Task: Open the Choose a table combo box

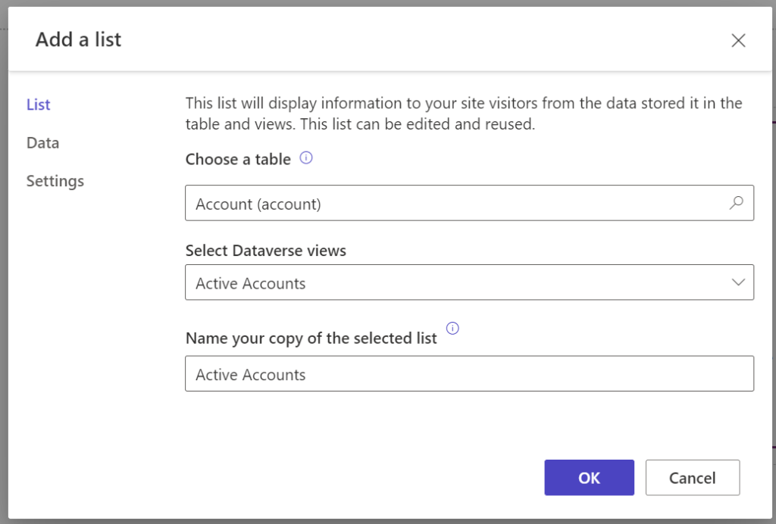Action: (x=469, y=203)
